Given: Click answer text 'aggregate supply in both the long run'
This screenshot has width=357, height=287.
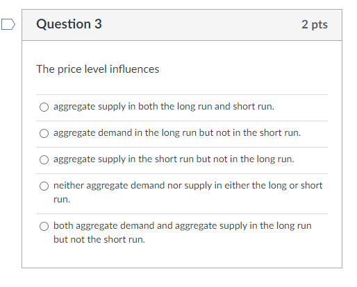Looking at the screenshot, I should 133,107.
